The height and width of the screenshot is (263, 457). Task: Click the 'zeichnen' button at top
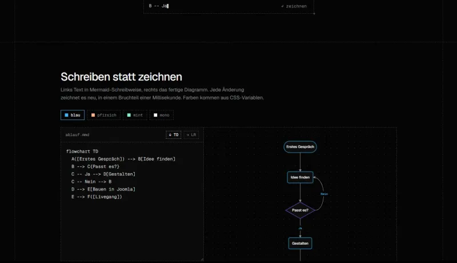294,6
